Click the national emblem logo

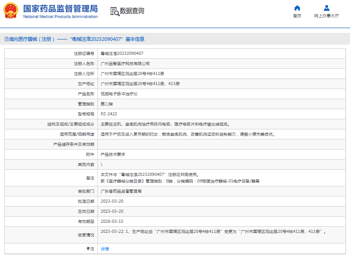pyautogui.click(x=11, y=11)
